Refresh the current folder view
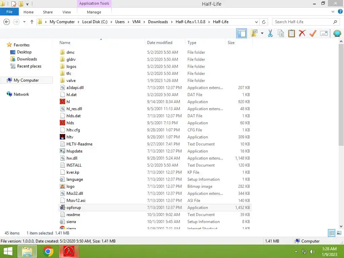The height and width of the screenshot is (258, 344). (x=264, y=22)
